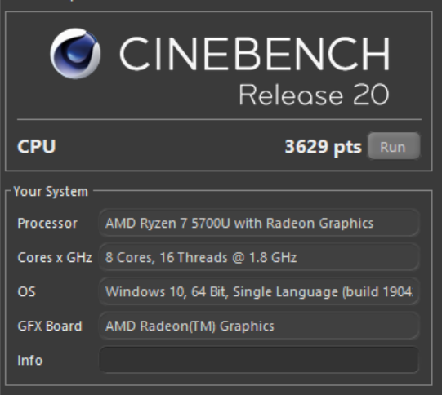Click the Processor label
The height and width of the screenshot is (395, 442).
click(47, 224)
